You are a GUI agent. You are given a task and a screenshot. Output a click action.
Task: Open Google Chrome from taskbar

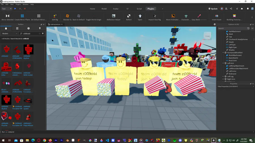44,140
